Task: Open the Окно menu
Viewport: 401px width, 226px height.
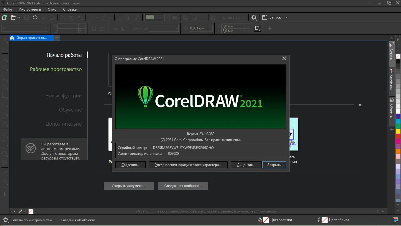Action: [x=52, y=9]
